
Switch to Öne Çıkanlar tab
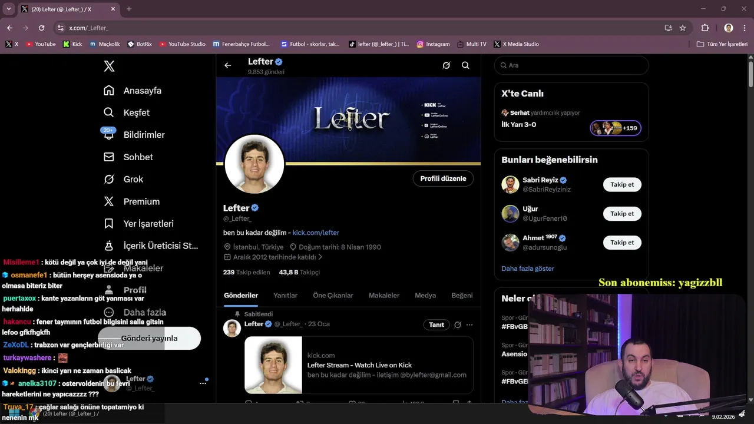[x=333, y=296]
